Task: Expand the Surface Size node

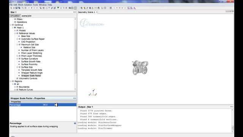Action: pos(17,67)
